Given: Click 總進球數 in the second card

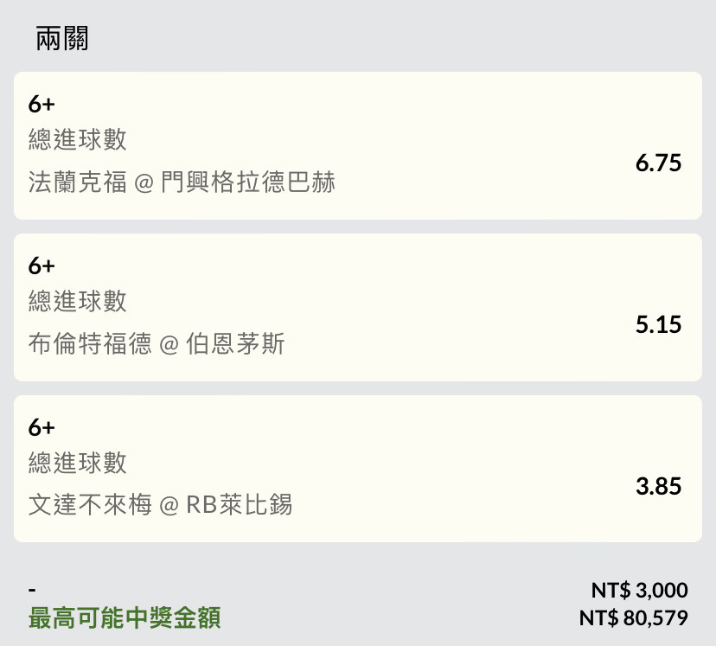Looking at the screenshot, I should point(77,301).
